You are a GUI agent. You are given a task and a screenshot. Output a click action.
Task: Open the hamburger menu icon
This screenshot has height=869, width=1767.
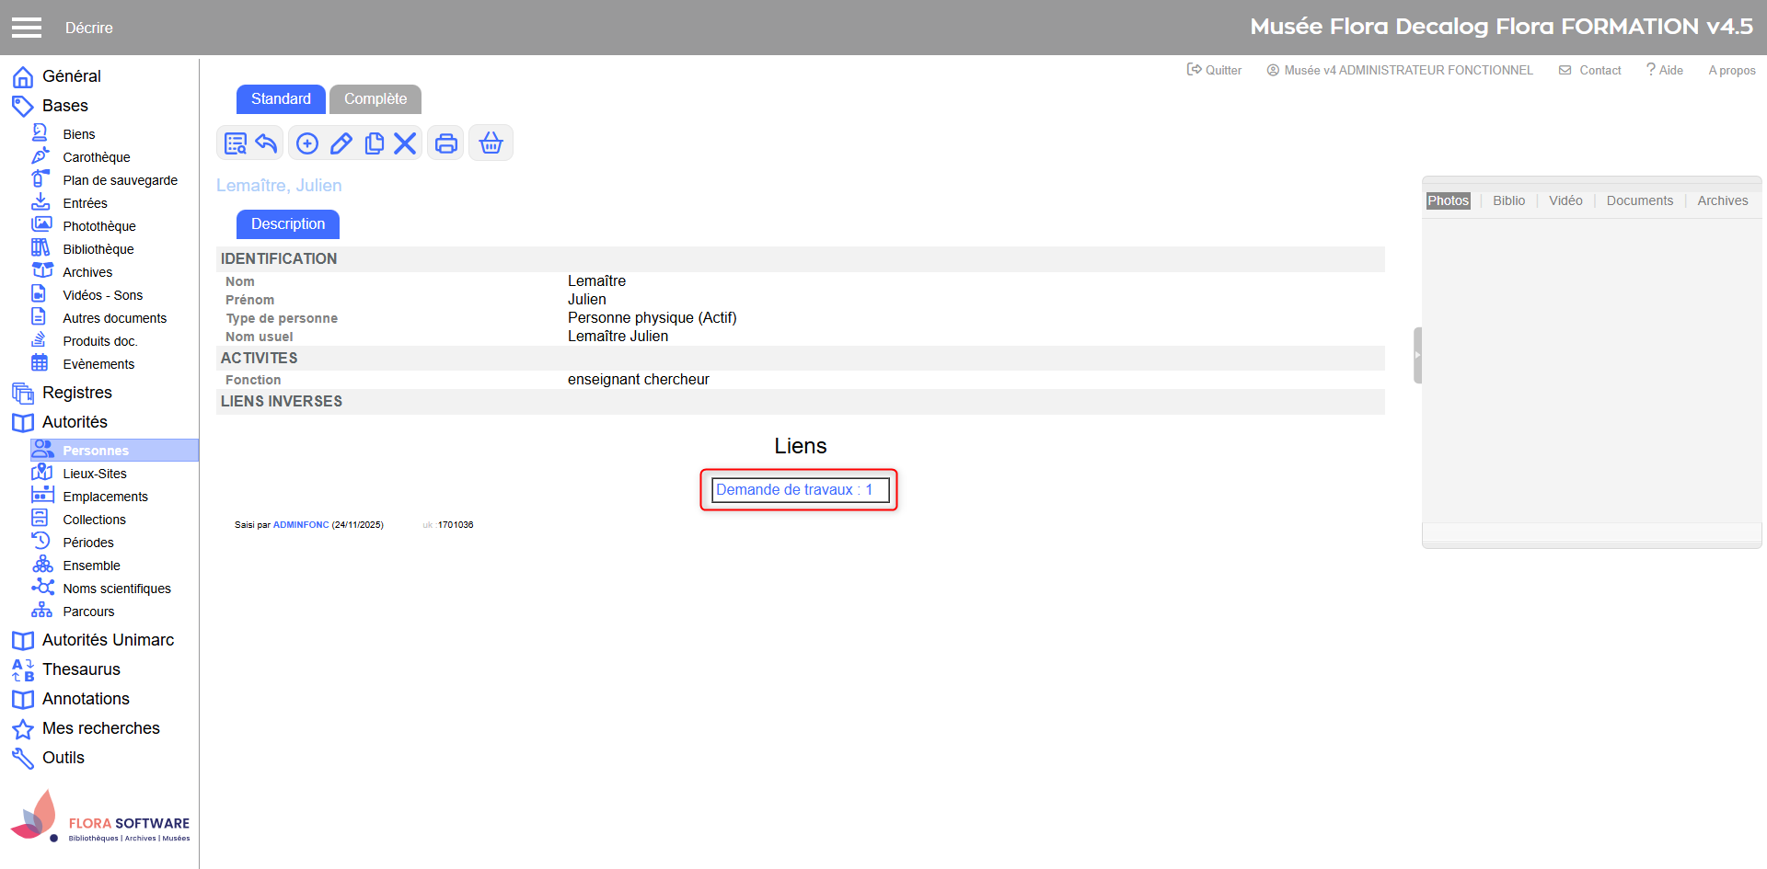pyautogui.click(x=27, y=28)
